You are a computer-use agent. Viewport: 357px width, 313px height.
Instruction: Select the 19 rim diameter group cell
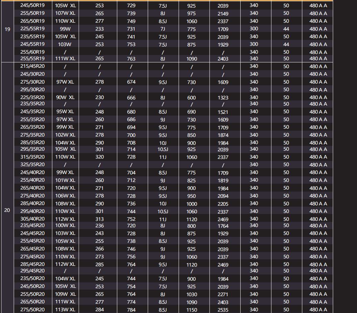pos(7,29)
